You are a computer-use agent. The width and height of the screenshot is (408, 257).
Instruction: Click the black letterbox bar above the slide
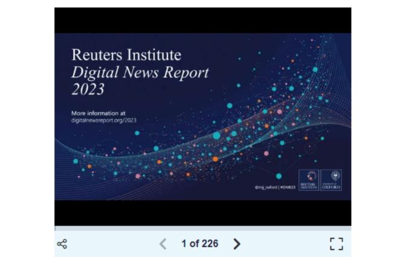click(202, 20)
